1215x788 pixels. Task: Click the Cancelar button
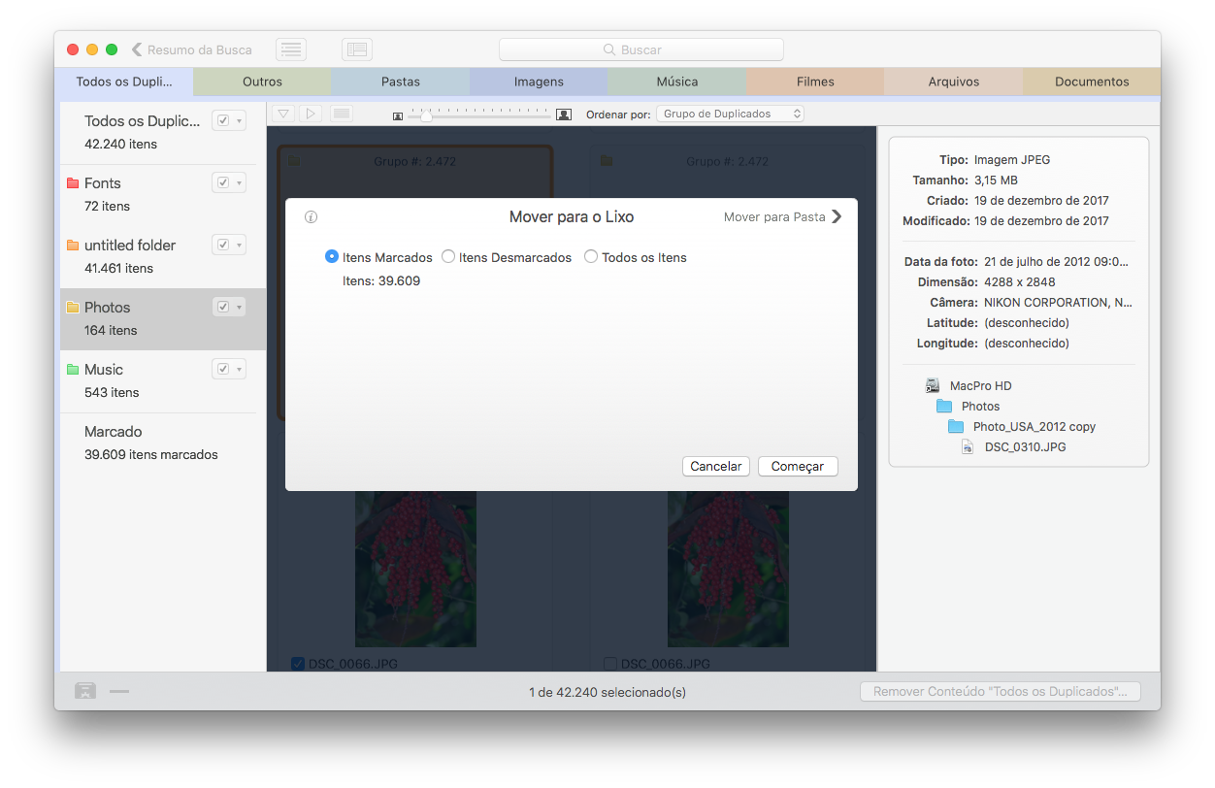click(716, 466)
